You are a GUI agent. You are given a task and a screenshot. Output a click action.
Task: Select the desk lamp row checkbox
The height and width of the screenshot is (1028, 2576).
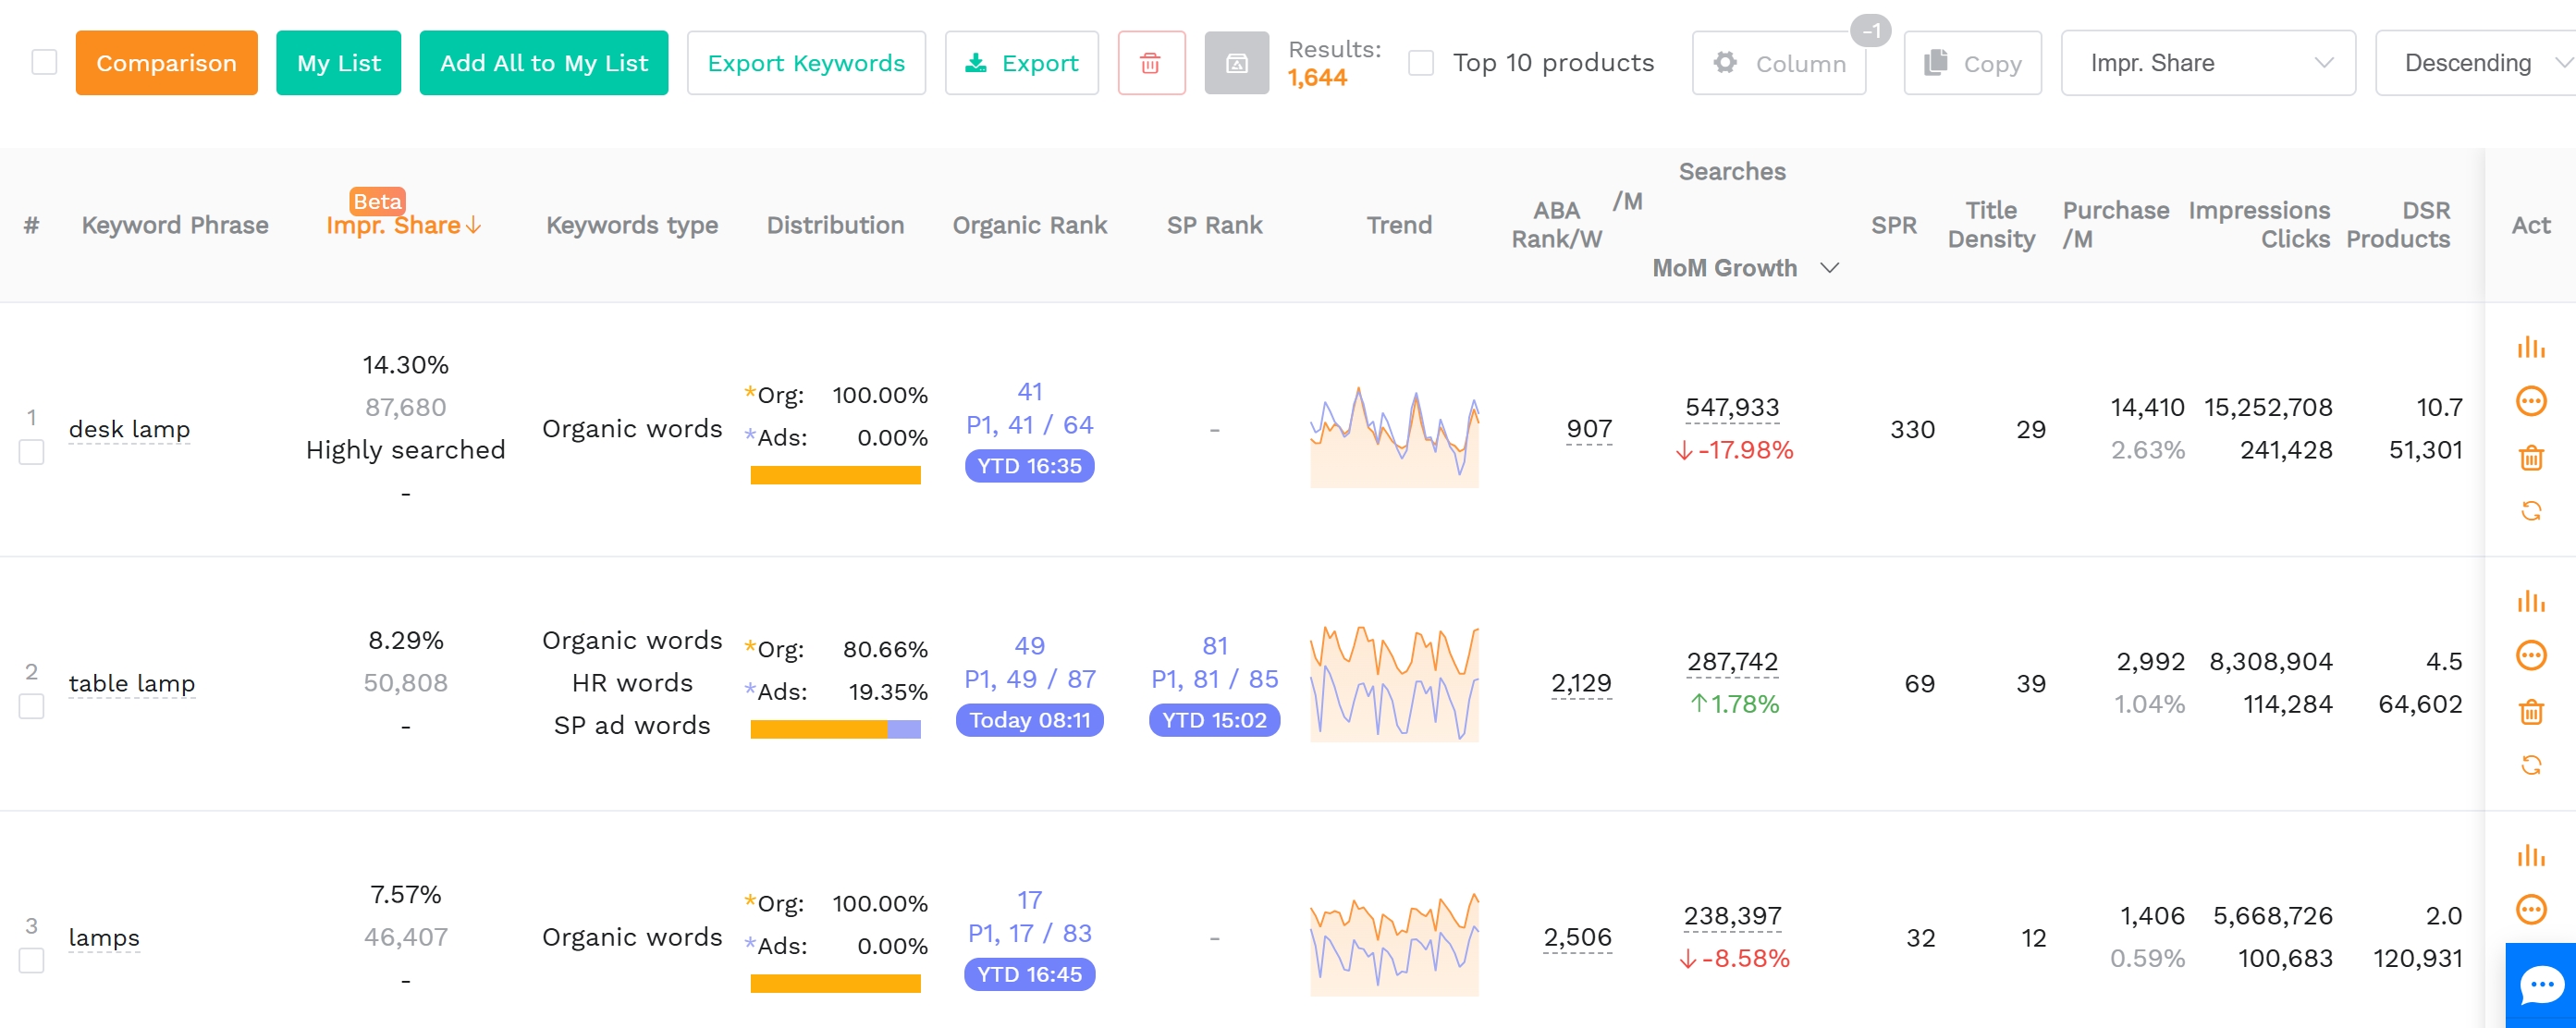click(31, 453)
